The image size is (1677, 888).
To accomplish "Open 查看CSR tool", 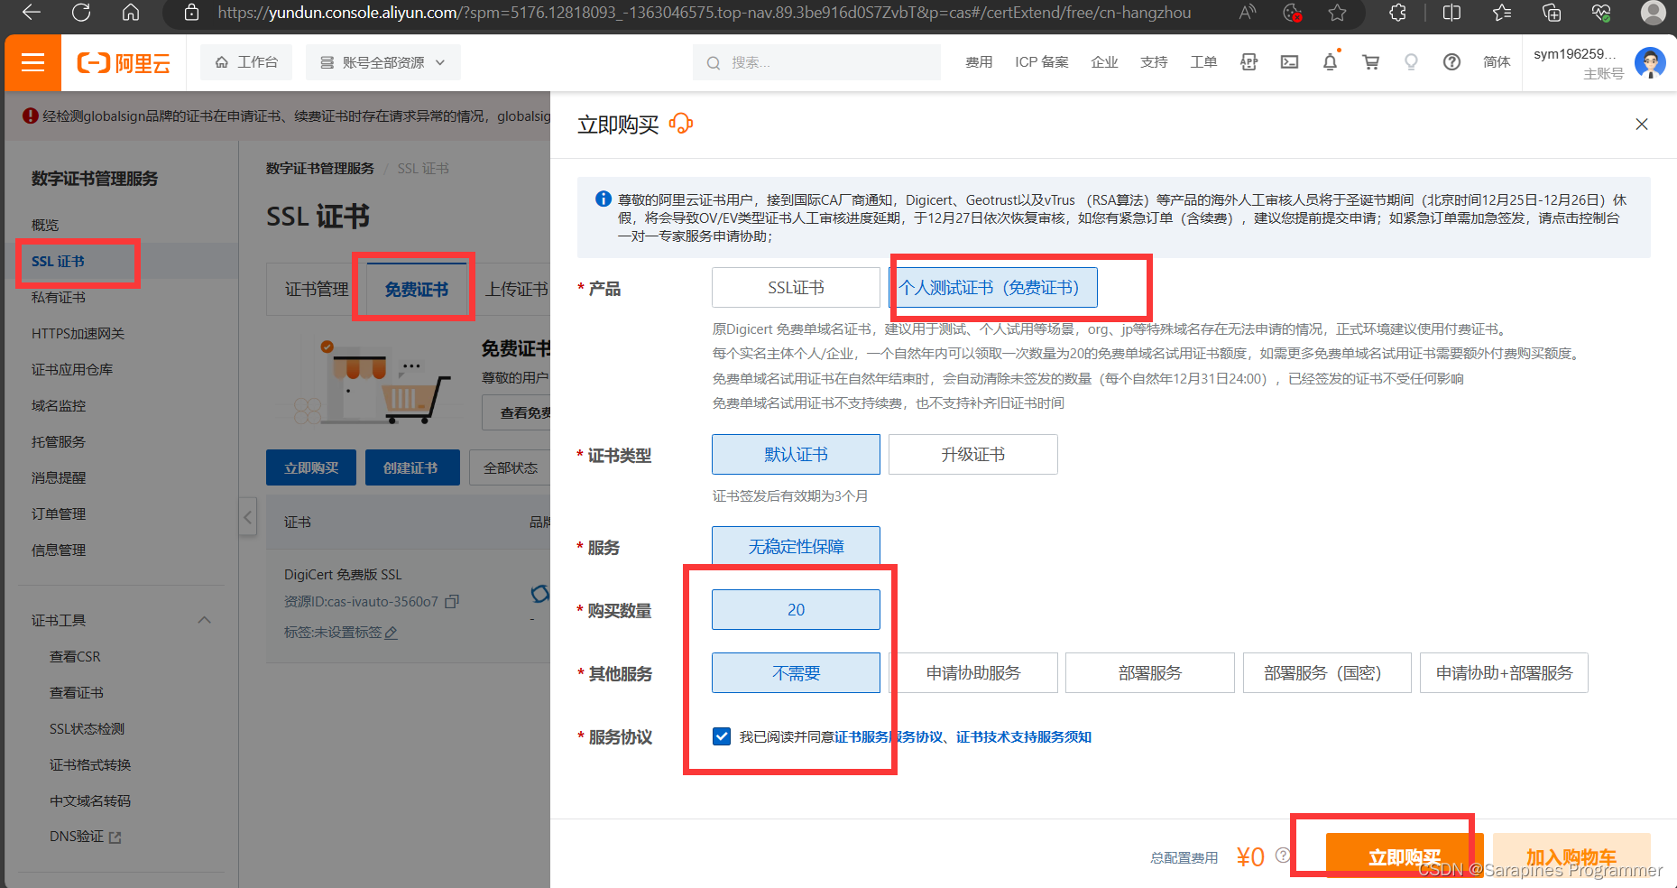I will point(75,656).
